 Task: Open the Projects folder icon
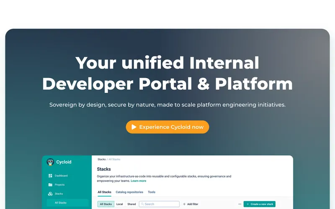(x=50, y=185)
